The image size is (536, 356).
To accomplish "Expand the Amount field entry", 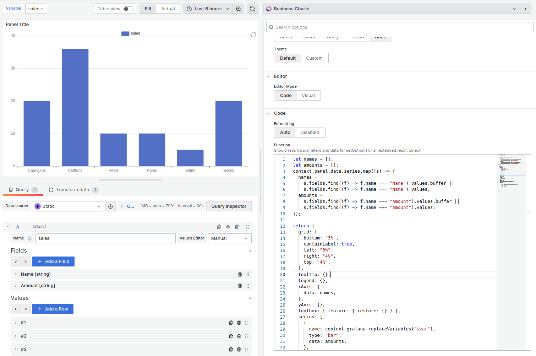I will coord(15,286).
